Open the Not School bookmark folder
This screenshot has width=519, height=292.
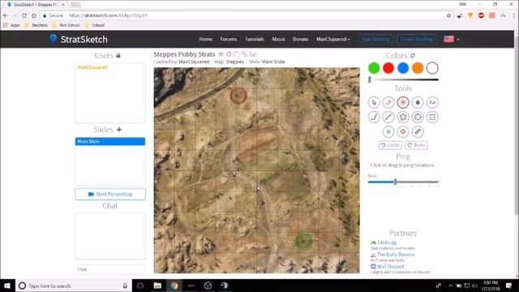pyautogui.click(x=66, y=25)
